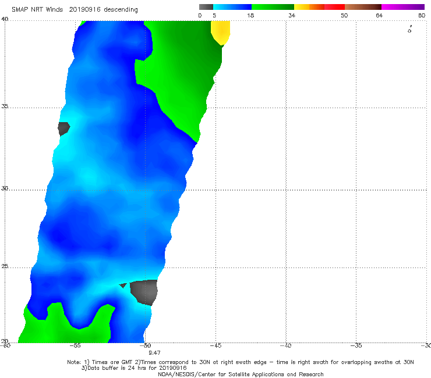
Task: Click the 20190916 descending date label
Action: [x=103, y=9]
